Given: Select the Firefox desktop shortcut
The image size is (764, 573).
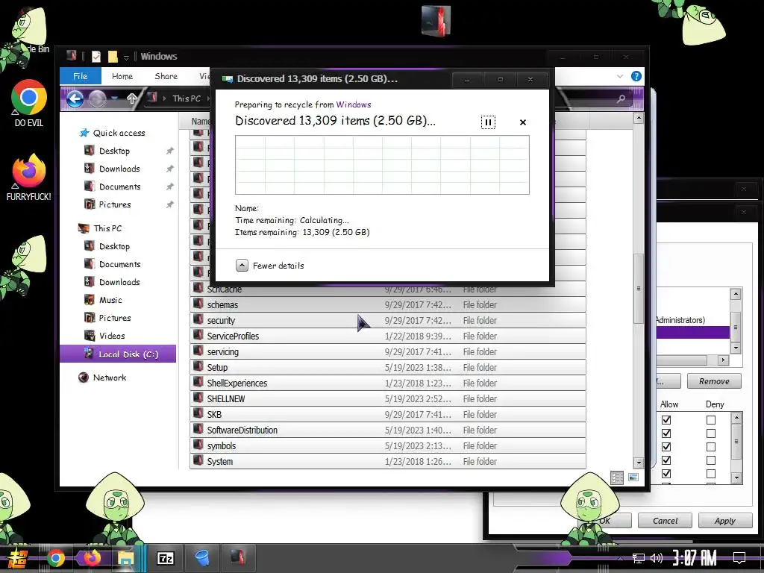Looking at the screenshot, I should pyautogui.click(x=29, y=178).
